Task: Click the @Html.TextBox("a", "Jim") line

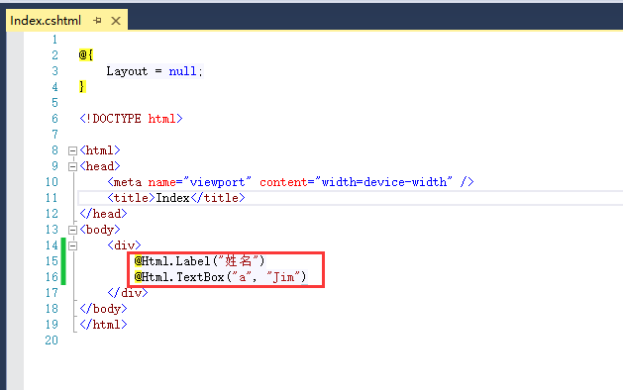Action: click(x=221, y=277)
